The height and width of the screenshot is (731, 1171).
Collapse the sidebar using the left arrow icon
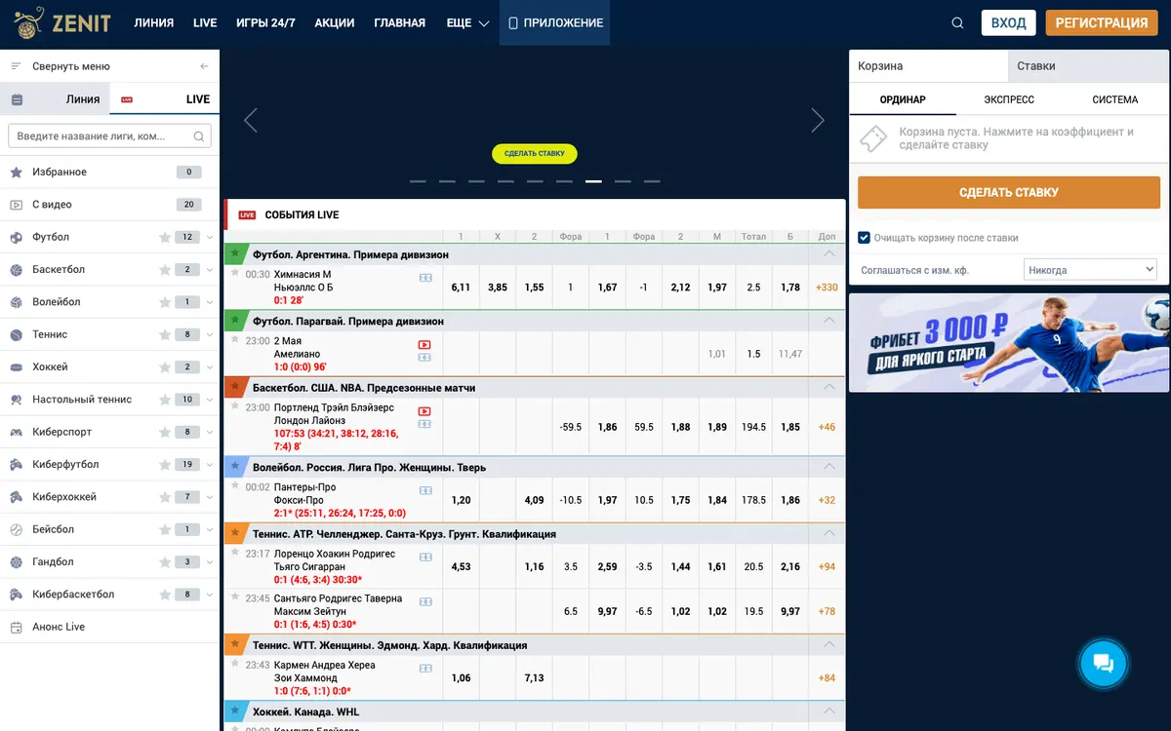(204, 66)
